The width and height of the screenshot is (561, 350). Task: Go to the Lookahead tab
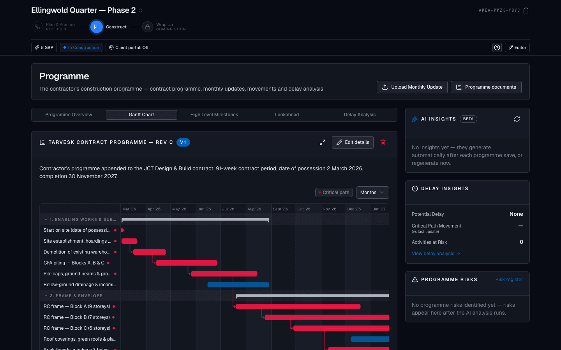coord(287,115)
